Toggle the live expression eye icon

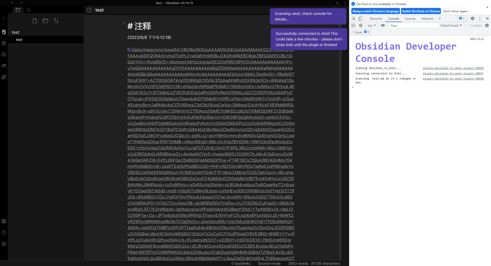pos(383,25)
